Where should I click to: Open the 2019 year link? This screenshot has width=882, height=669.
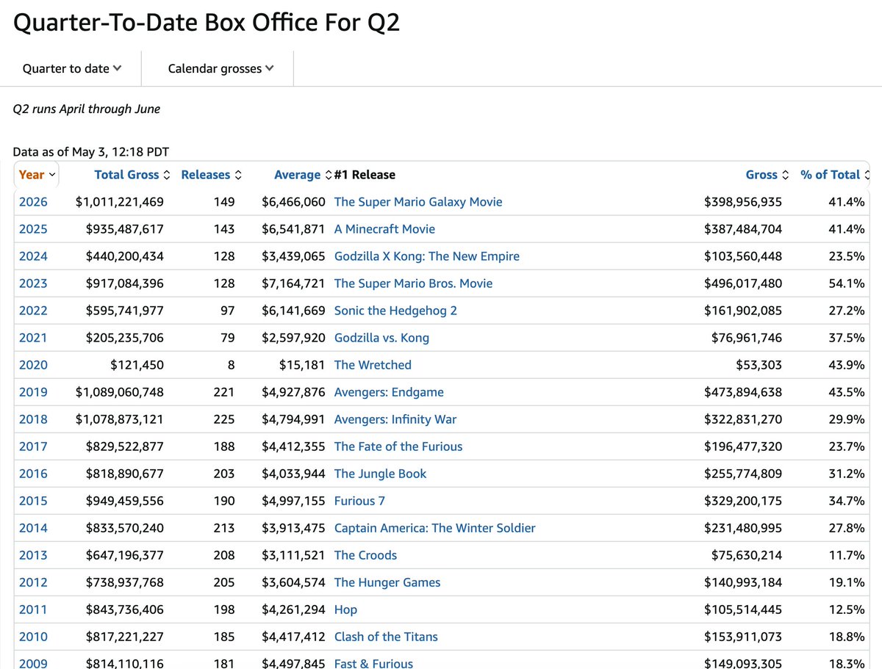[x=33, y=392]
